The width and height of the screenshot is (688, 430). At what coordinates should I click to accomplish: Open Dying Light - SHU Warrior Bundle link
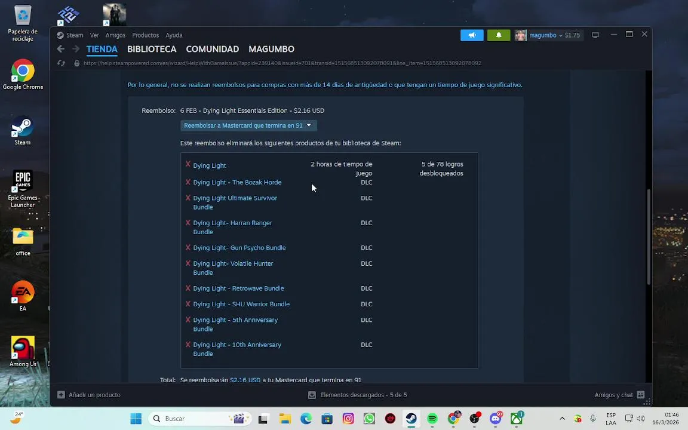[x=241, y=304]
